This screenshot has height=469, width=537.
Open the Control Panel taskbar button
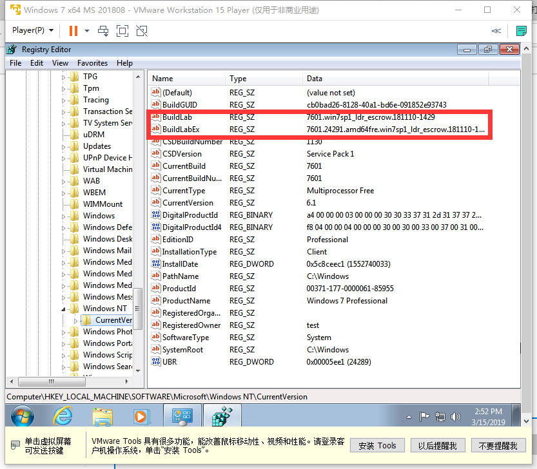pyautogui.click(x=182, y=416)
